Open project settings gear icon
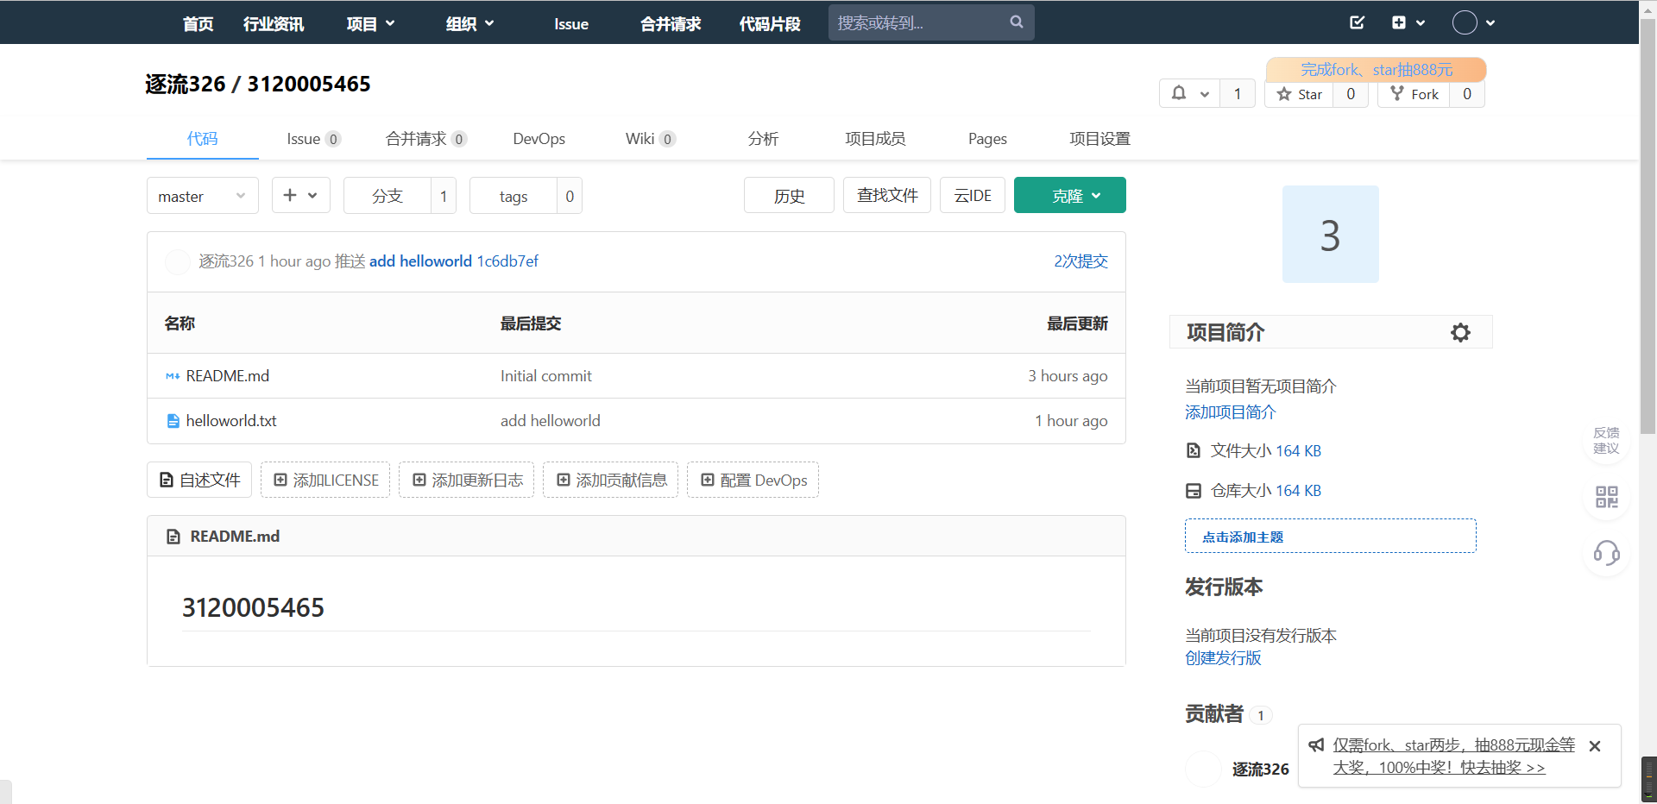Screen dimensions: 1657x804 1460,332
